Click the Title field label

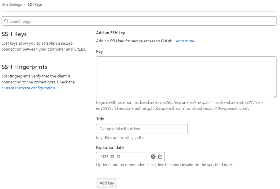(100, 119)
